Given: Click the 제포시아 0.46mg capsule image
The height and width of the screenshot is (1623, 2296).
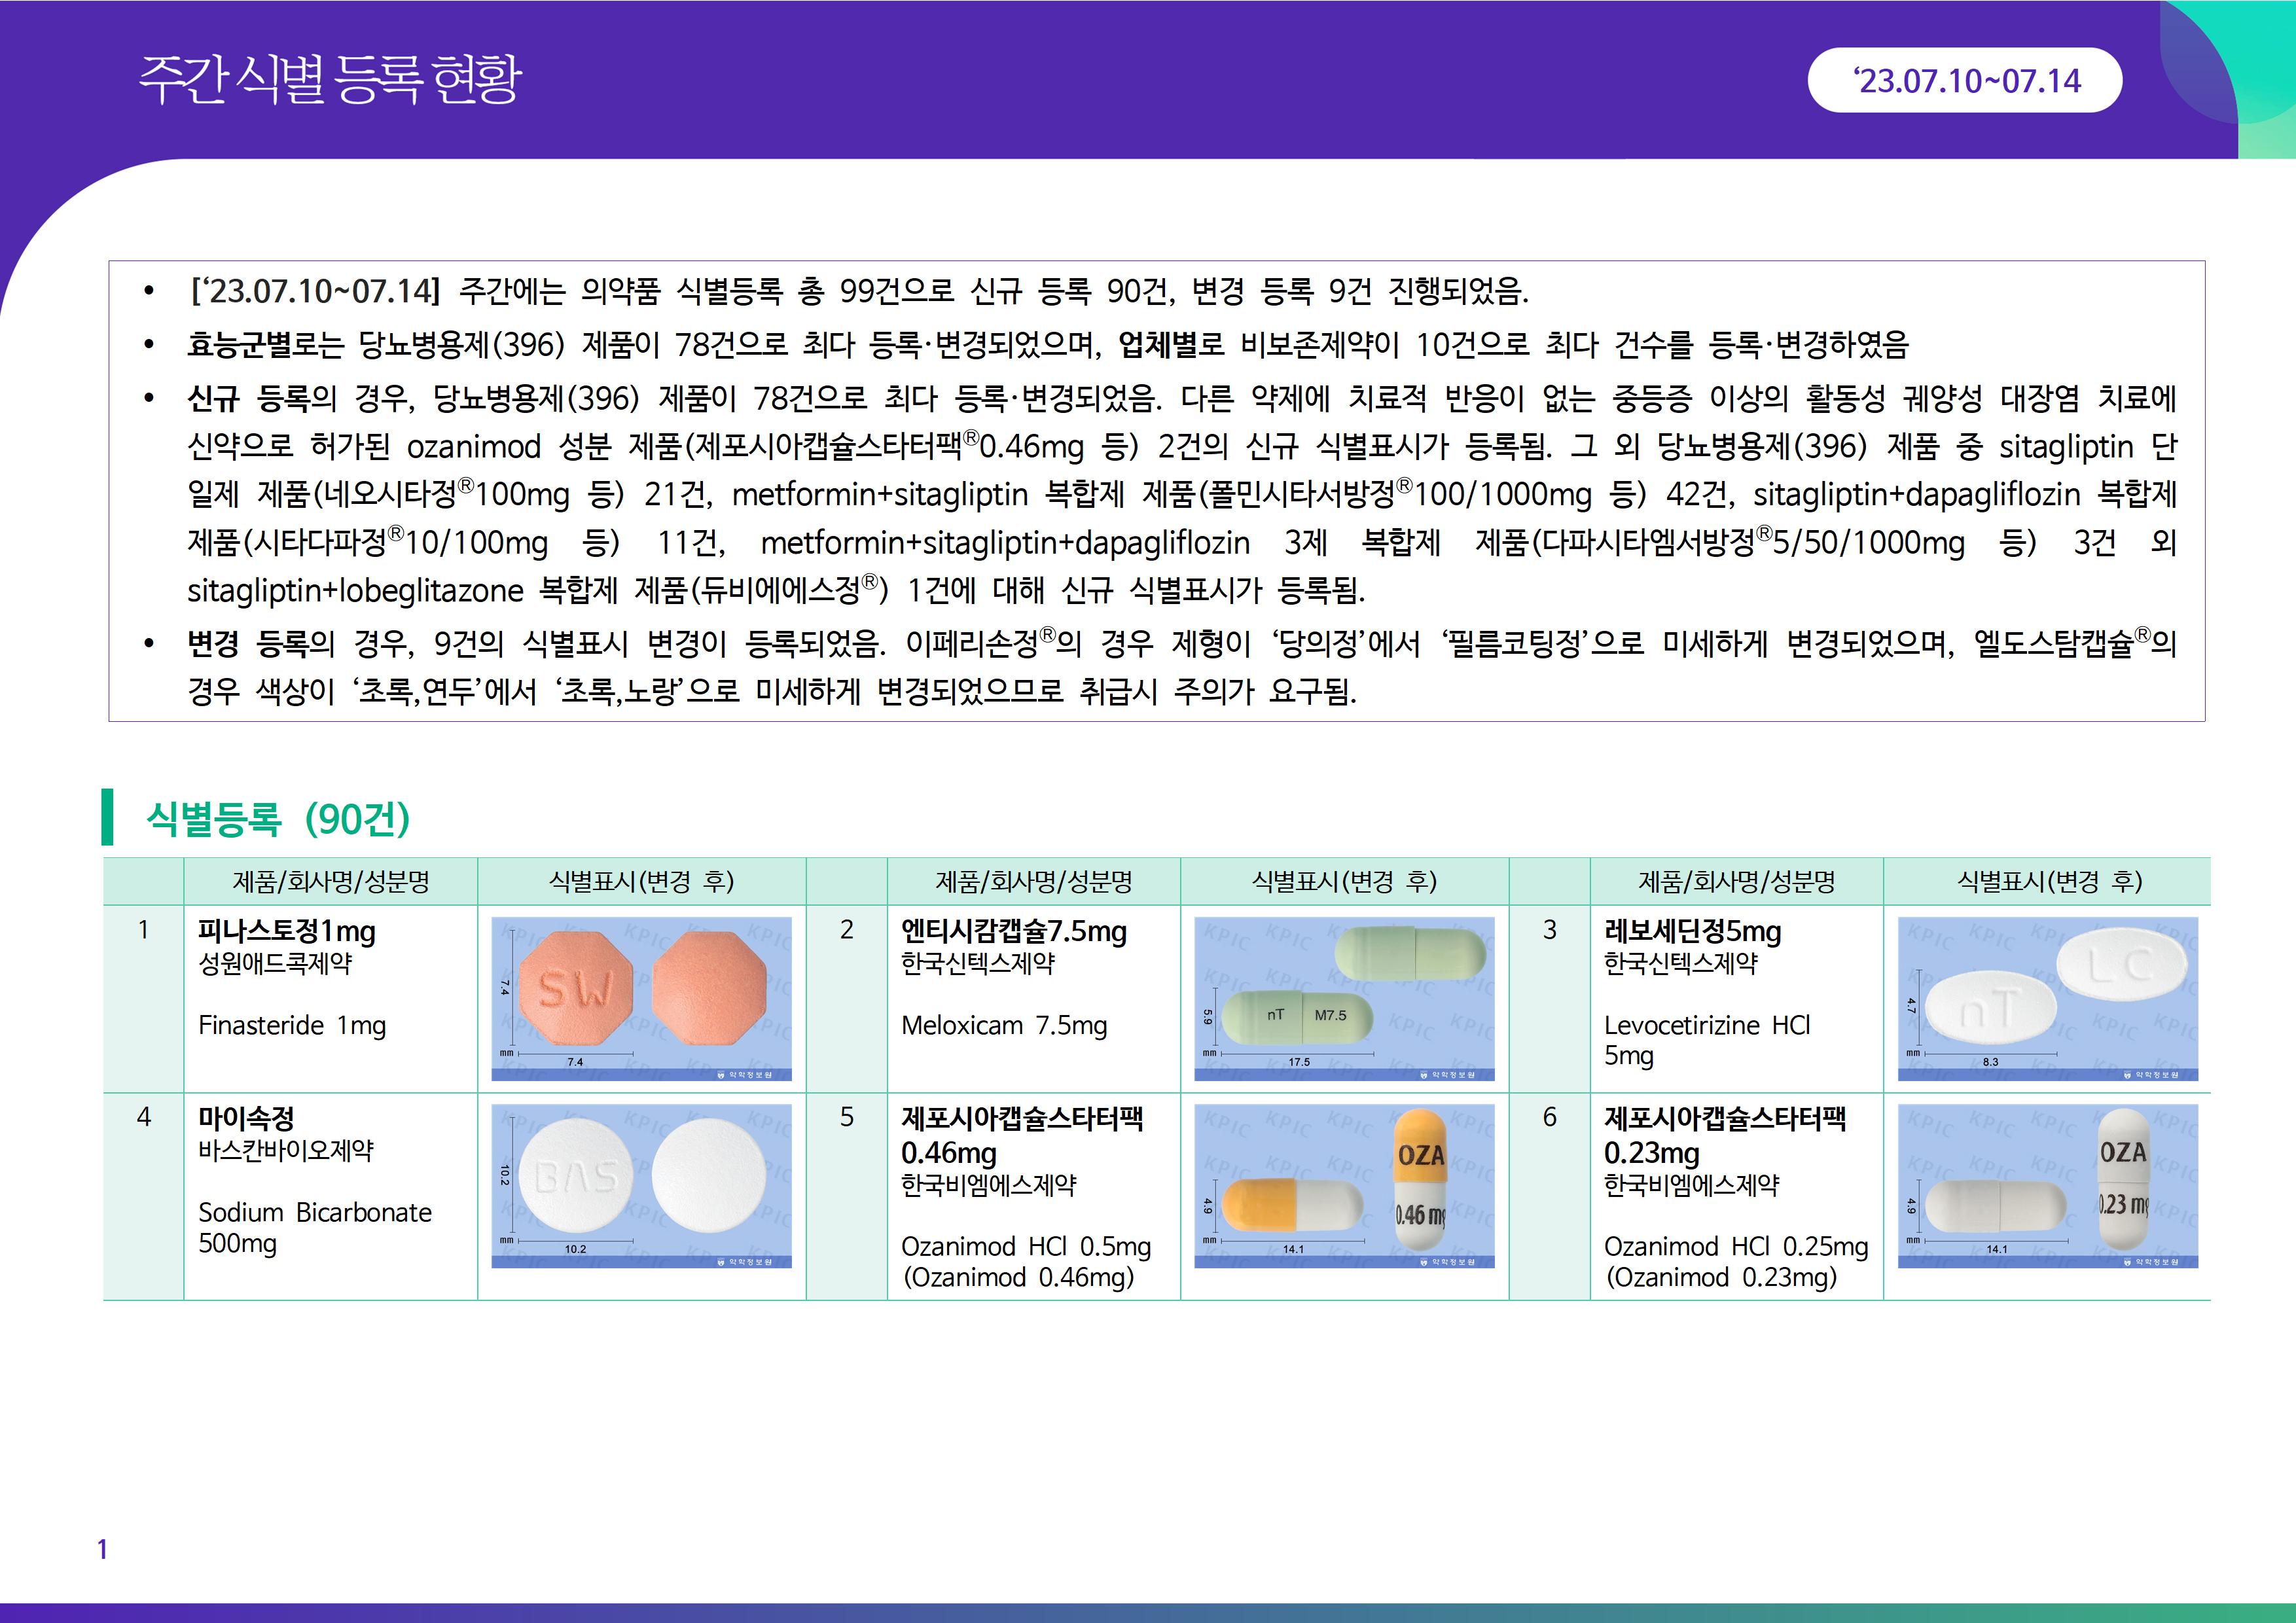Looking at the screenshot, I should 1344,1185.
